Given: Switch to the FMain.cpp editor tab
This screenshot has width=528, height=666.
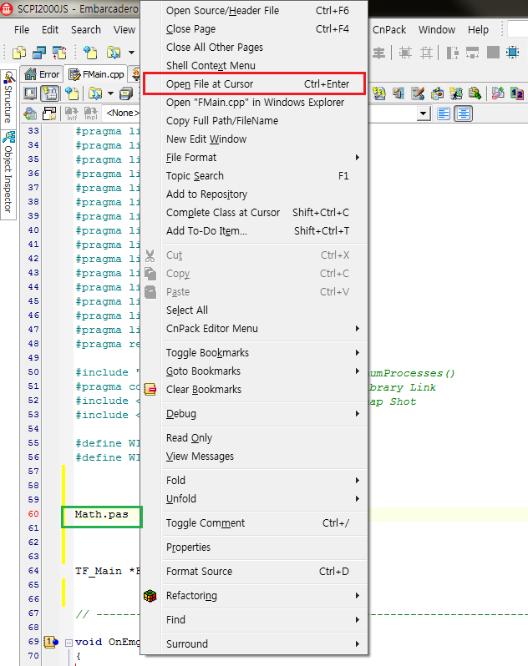Looking at the screenshot, I should 97,74.
